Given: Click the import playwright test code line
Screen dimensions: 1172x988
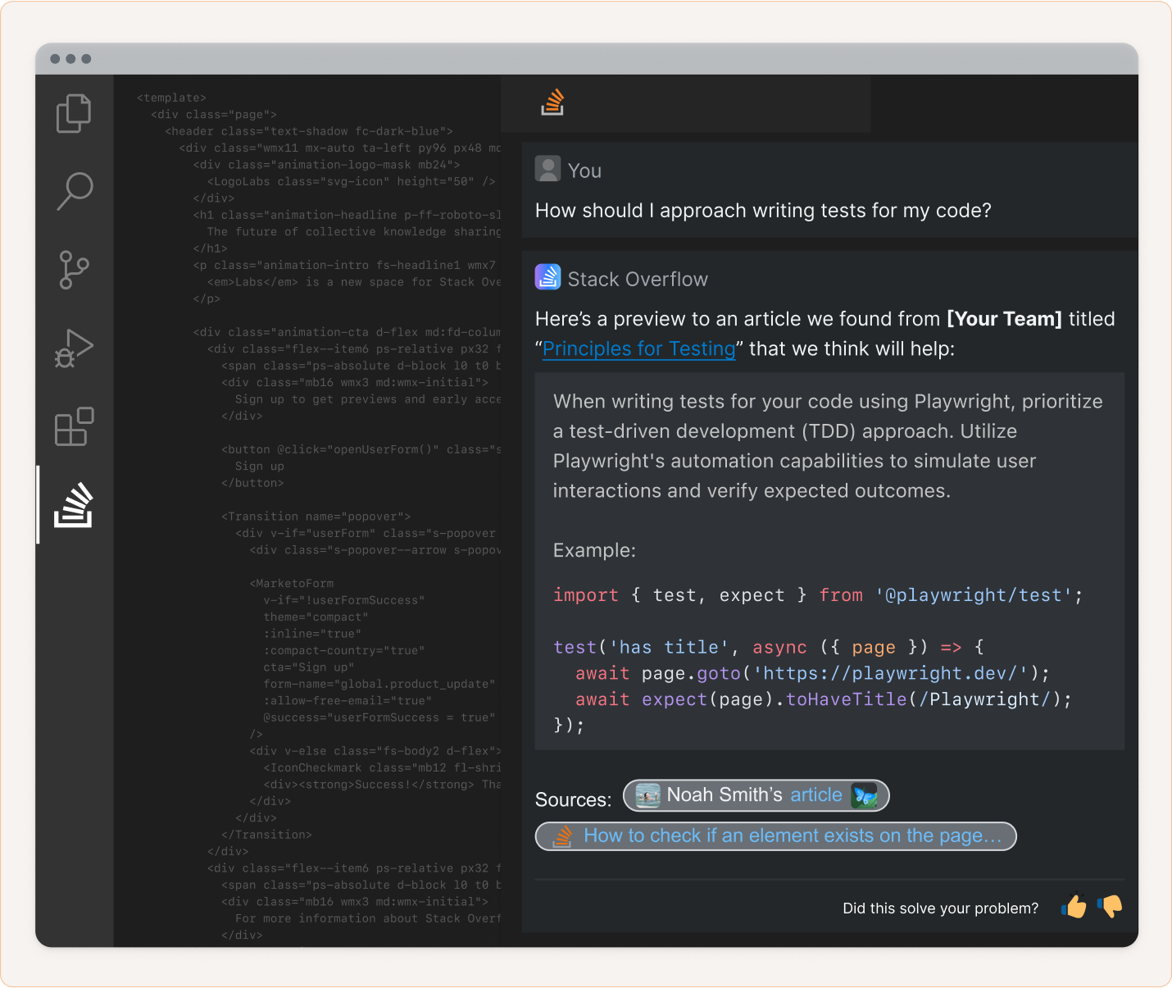Looking at the screenshot, I should 818,595.
